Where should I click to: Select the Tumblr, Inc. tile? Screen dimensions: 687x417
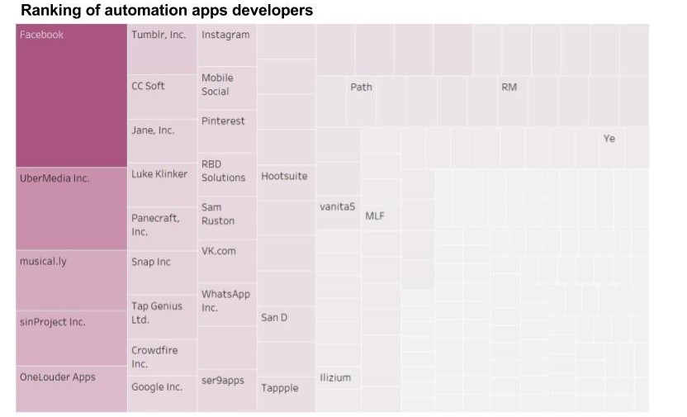coord(162,49)
